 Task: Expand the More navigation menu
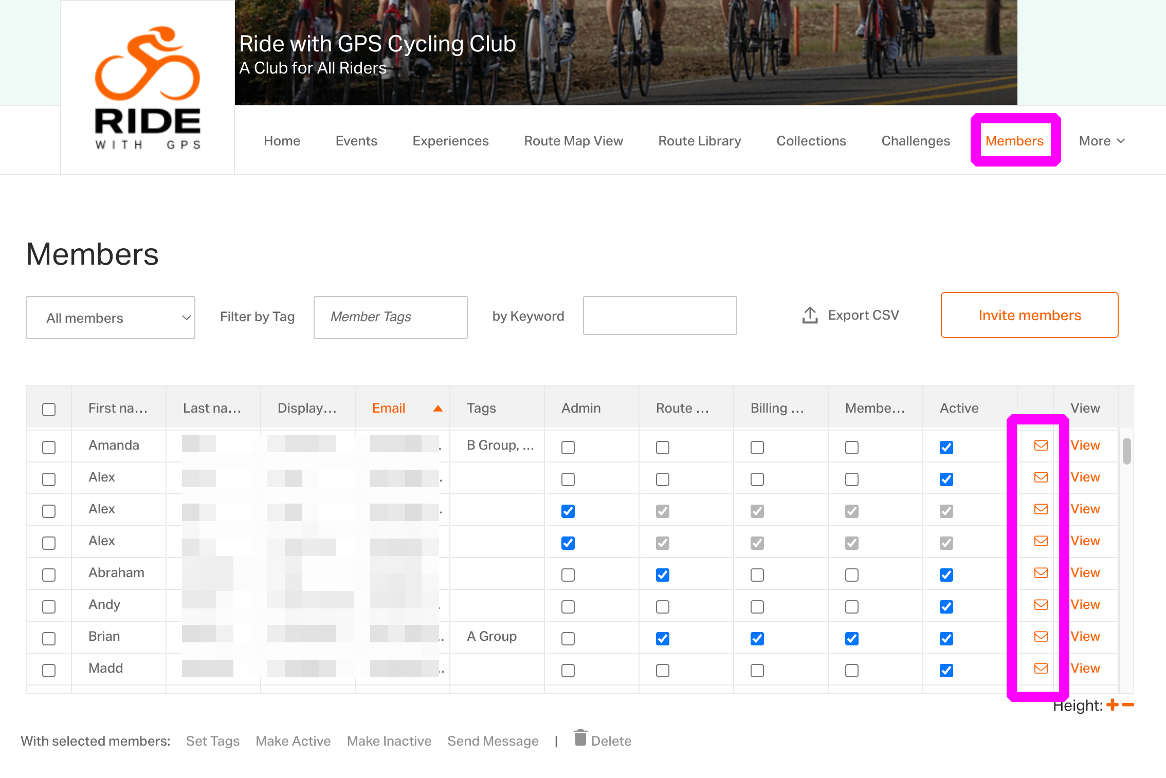[x=1102, y=141]
